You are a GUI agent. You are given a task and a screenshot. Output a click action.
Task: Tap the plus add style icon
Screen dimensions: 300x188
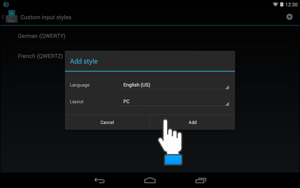click(289, 17)
